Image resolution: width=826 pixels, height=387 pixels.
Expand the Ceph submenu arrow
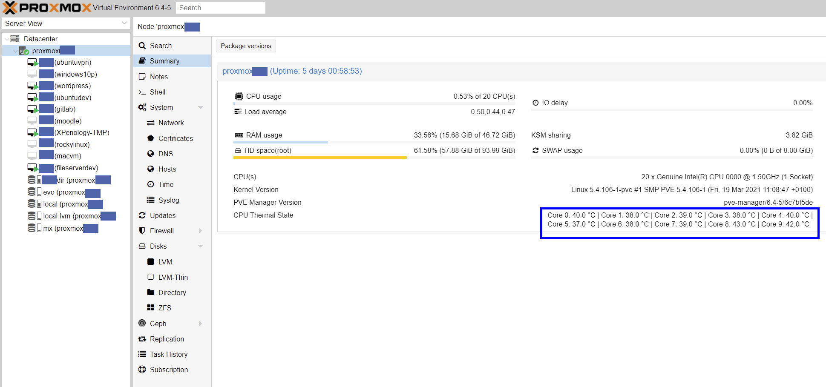[201, 324]
